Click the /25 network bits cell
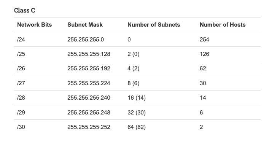The width and height of the screenshot is (277, 143). (x=21, y=54)
